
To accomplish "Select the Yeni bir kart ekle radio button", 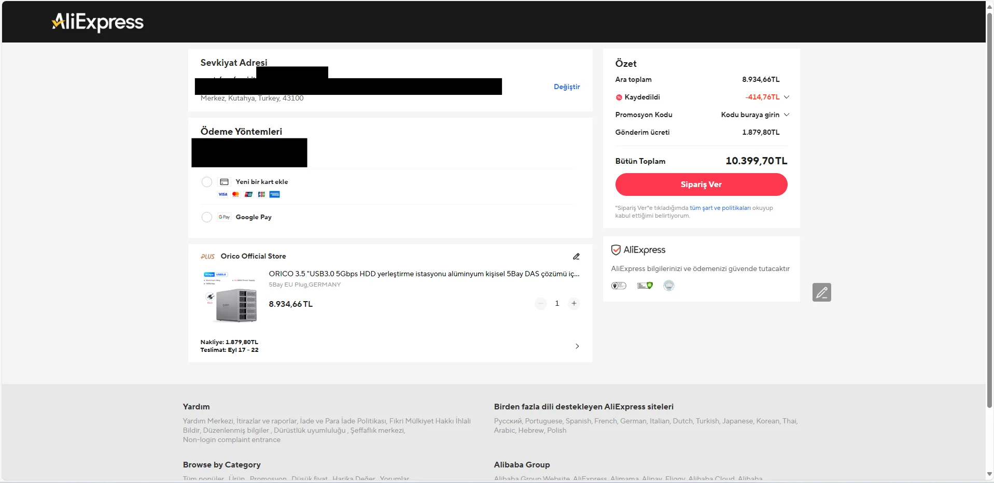I will click(x=207, y=182).
